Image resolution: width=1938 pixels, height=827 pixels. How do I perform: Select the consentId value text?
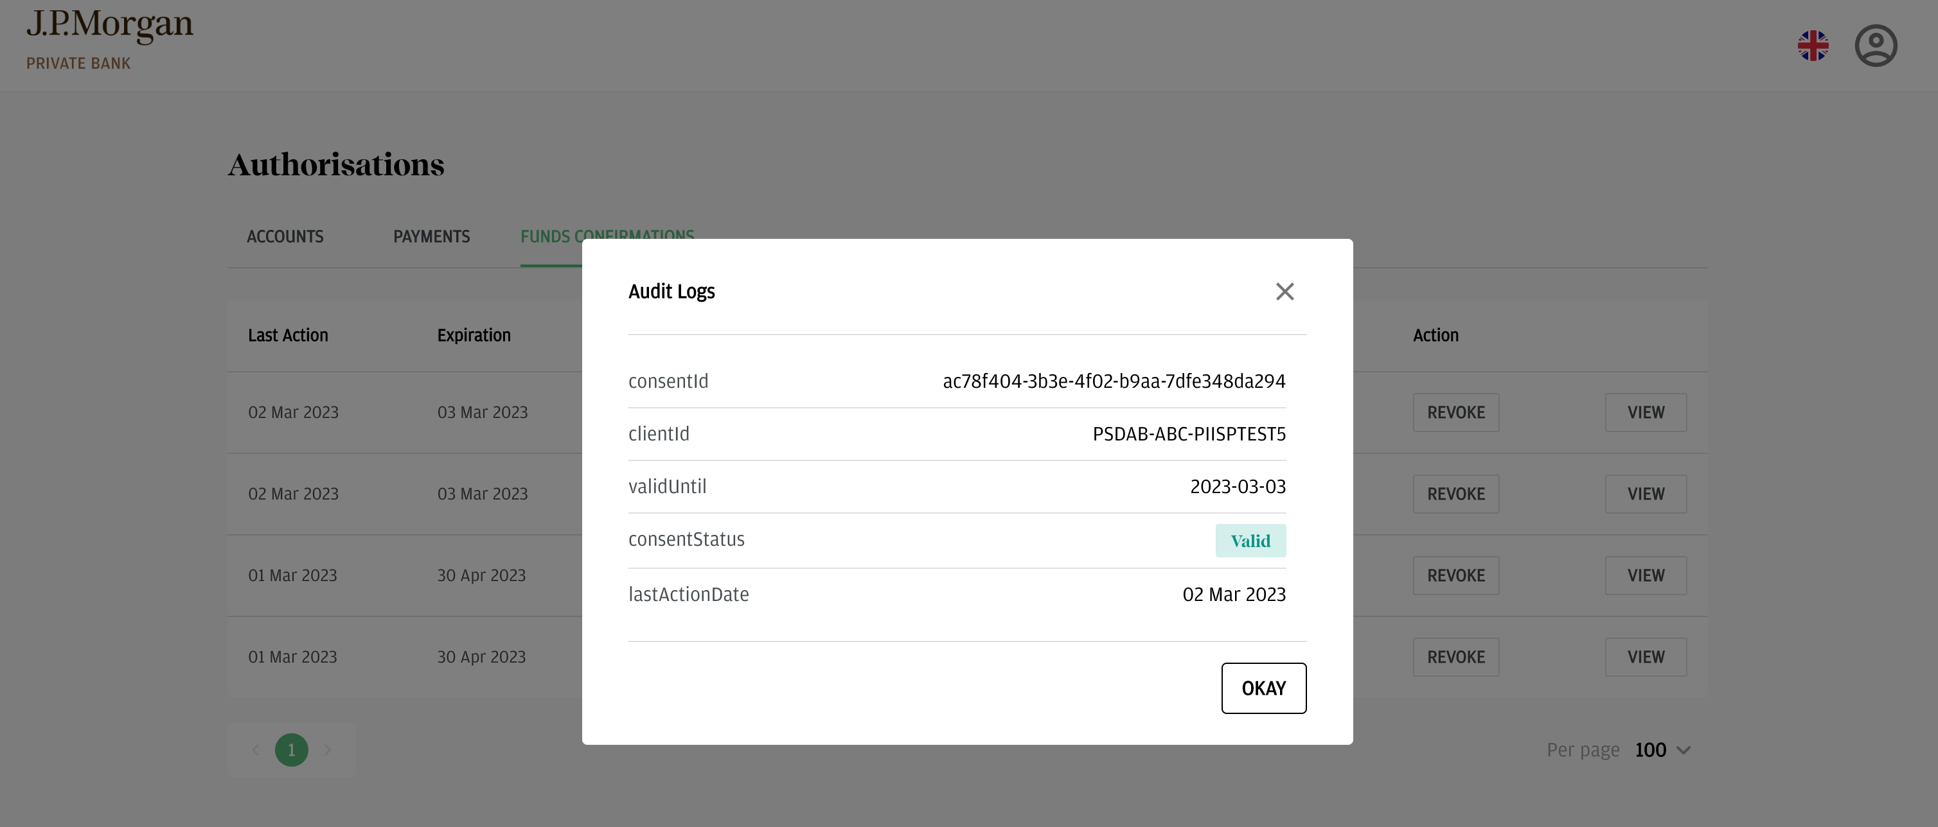point(1114,381)
